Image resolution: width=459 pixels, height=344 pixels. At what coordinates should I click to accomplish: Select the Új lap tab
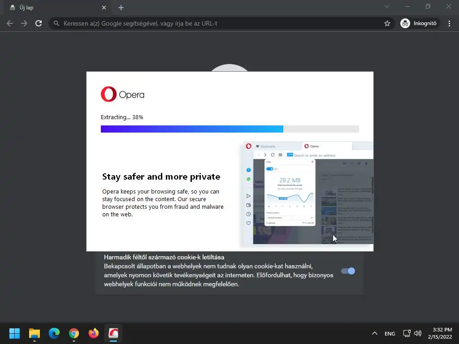click(x=57, y=8)
